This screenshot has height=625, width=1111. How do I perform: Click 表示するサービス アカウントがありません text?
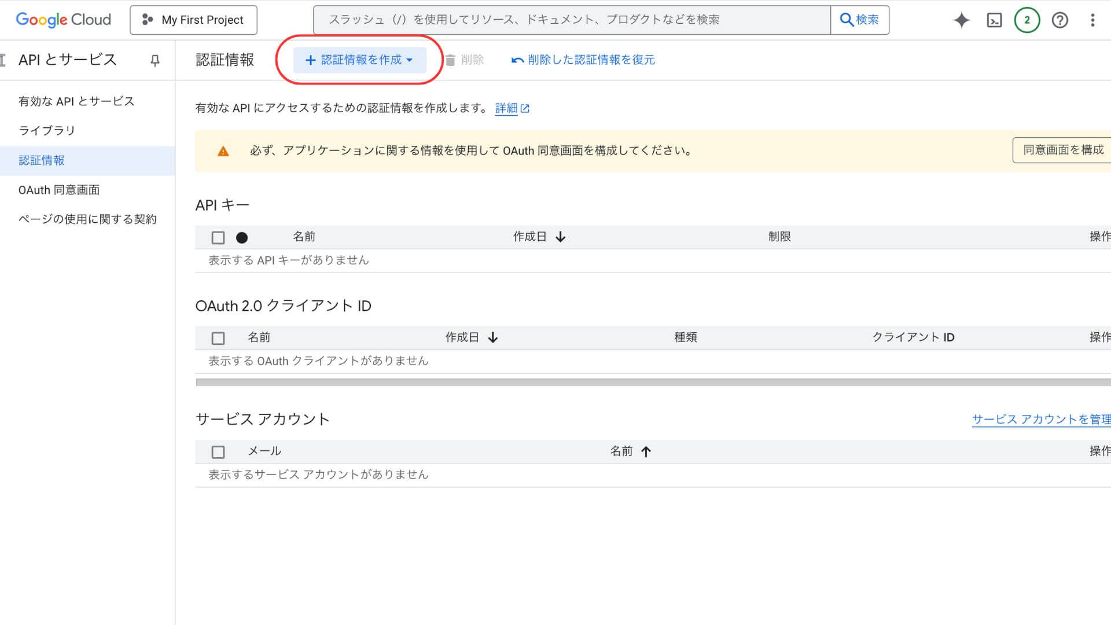318,475
